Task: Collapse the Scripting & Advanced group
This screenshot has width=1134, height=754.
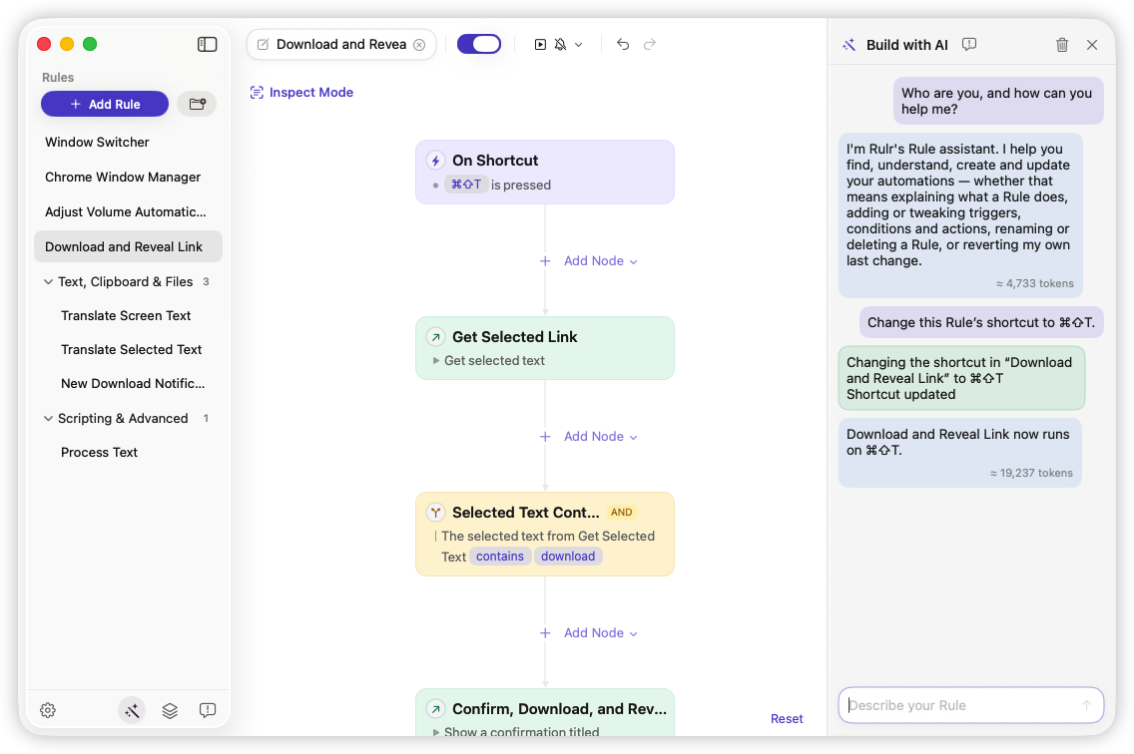Action: [x=48, y=419]
